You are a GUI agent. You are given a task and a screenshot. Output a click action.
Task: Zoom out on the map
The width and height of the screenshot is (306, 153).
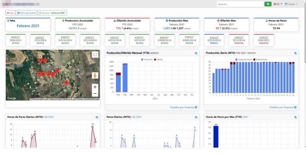95,93
